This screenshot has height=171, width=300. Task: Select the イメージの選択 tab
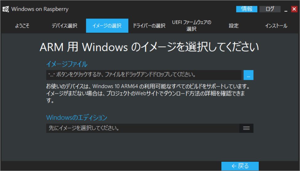[x=107, y=26]
